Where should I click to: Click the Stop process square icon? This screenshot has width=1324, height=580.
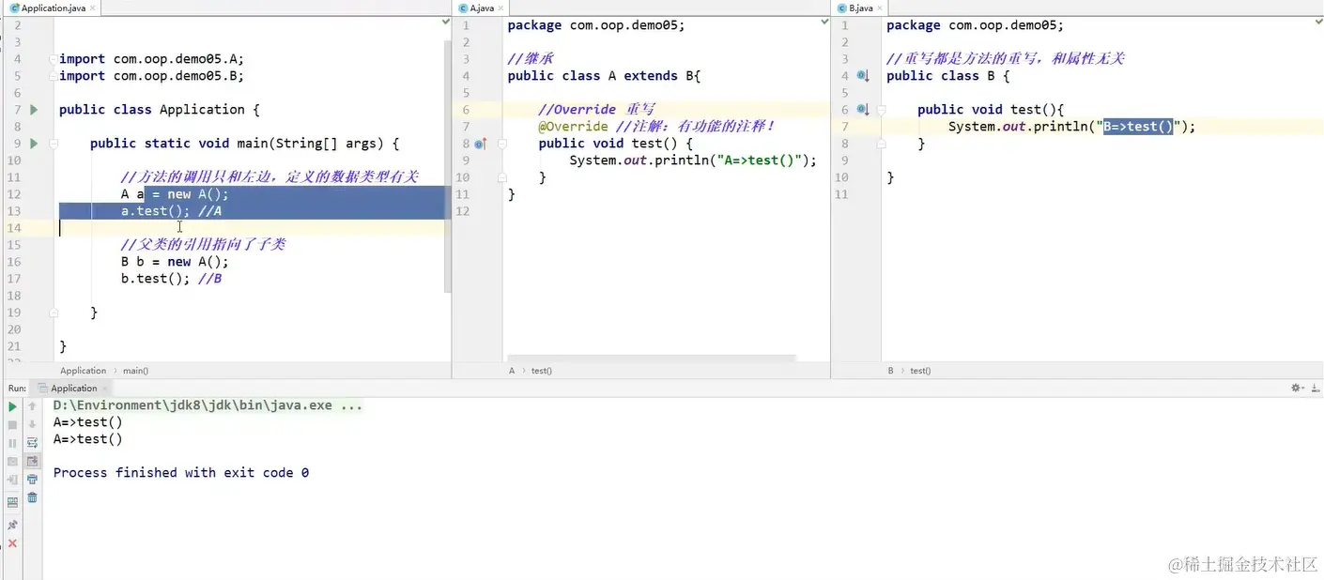pyautogui.click(x=12, y=424)
